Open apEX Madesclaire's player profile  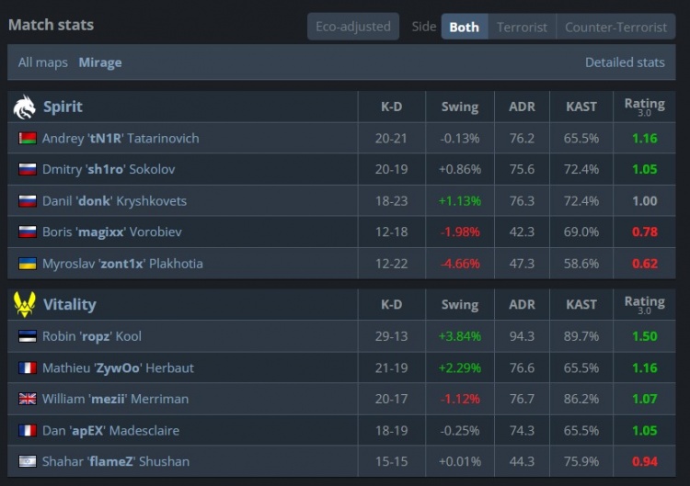click(110, 430)
